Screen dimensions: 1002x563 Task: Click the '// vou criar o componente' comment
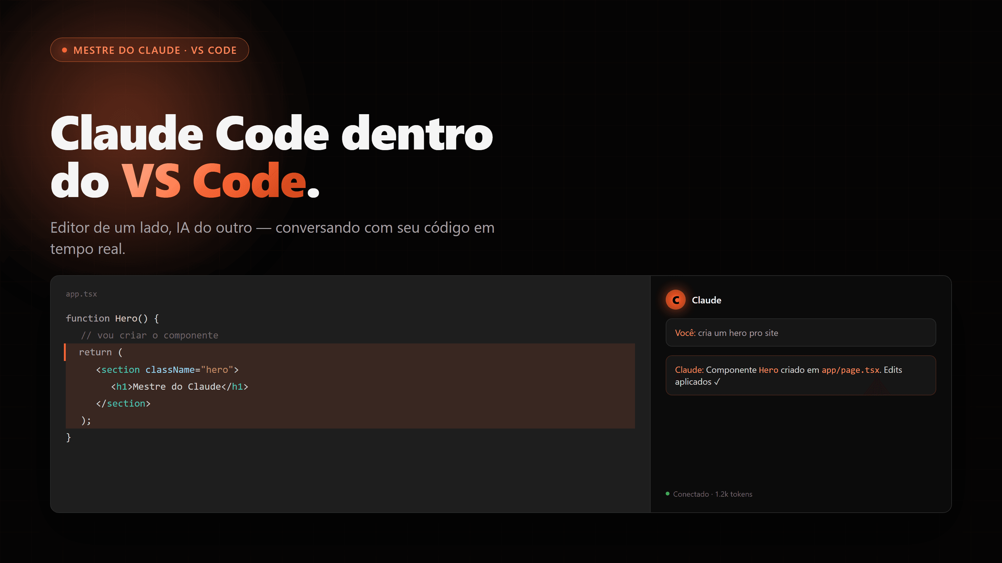tap(150, 335)
